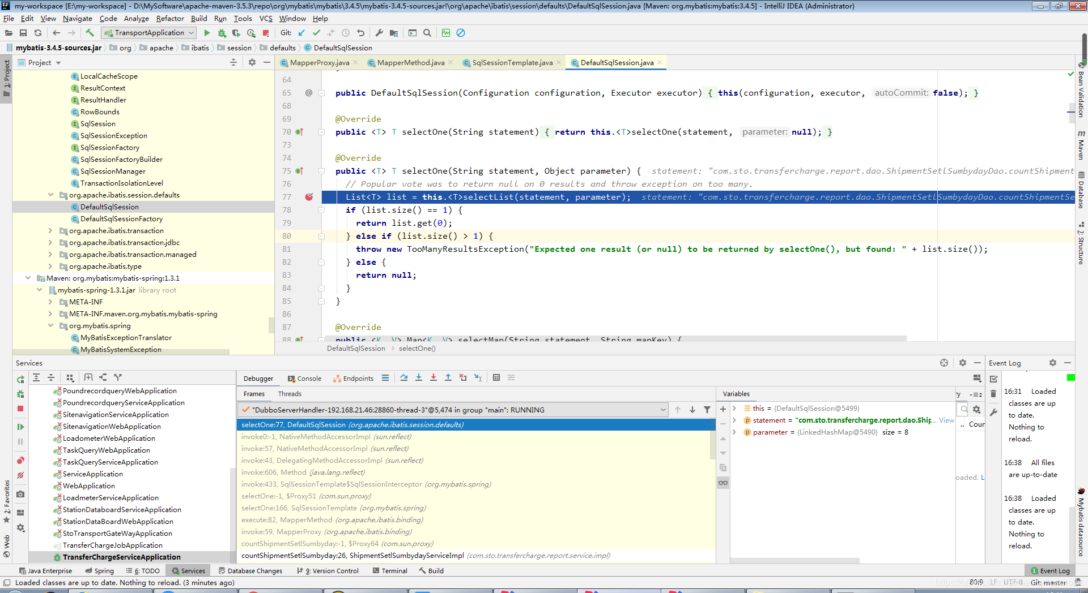The width and height of the screenshot is (1088, 593).
Task: Rerun service with the green rerun arrow
Action: pos(20,379)
